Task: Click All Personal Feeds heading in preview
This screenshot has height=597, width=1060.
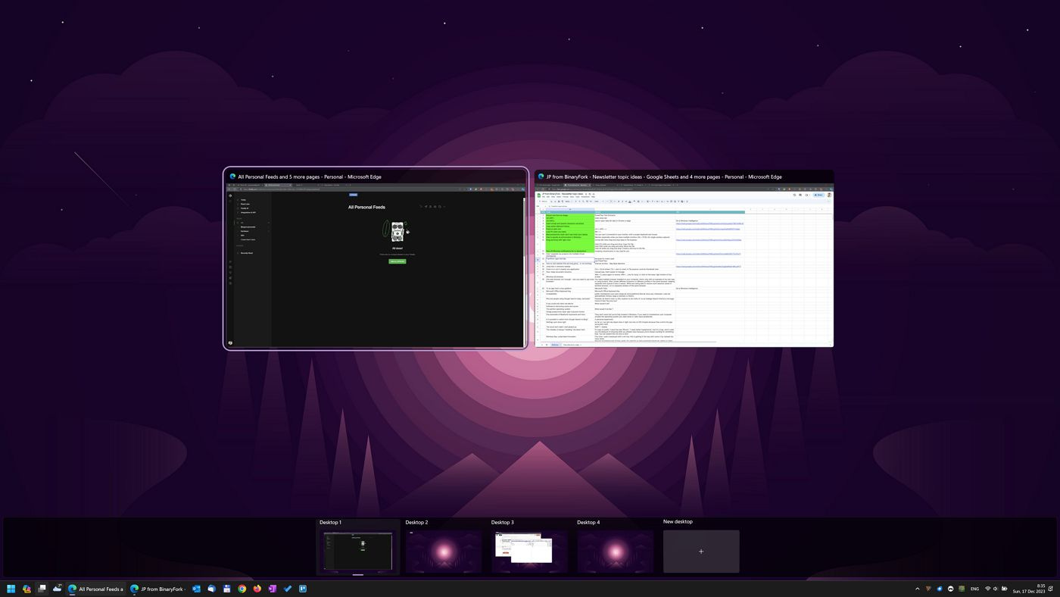Action: (366, 207)
